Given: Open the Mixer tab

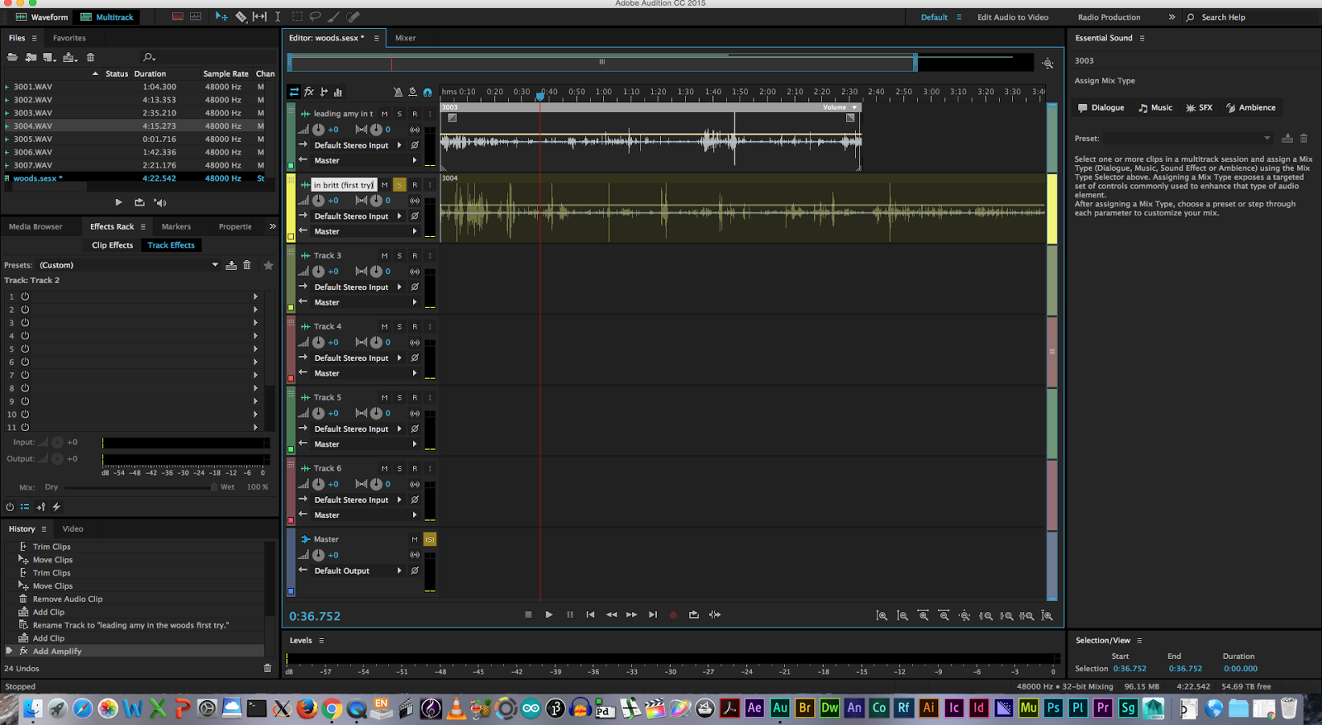Looking at the screenshot, I should (x=405, y=38).
